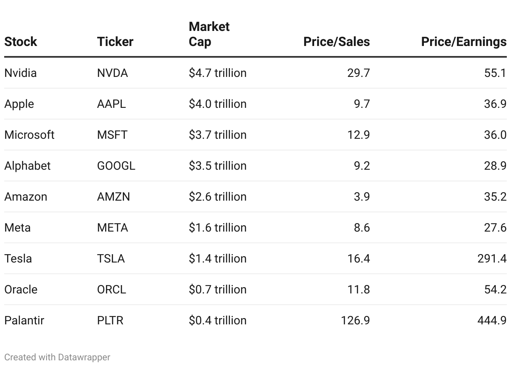Click Tesla's 291.4 price/earnings value
Screen dimensions: 511x367
point(492,259)
